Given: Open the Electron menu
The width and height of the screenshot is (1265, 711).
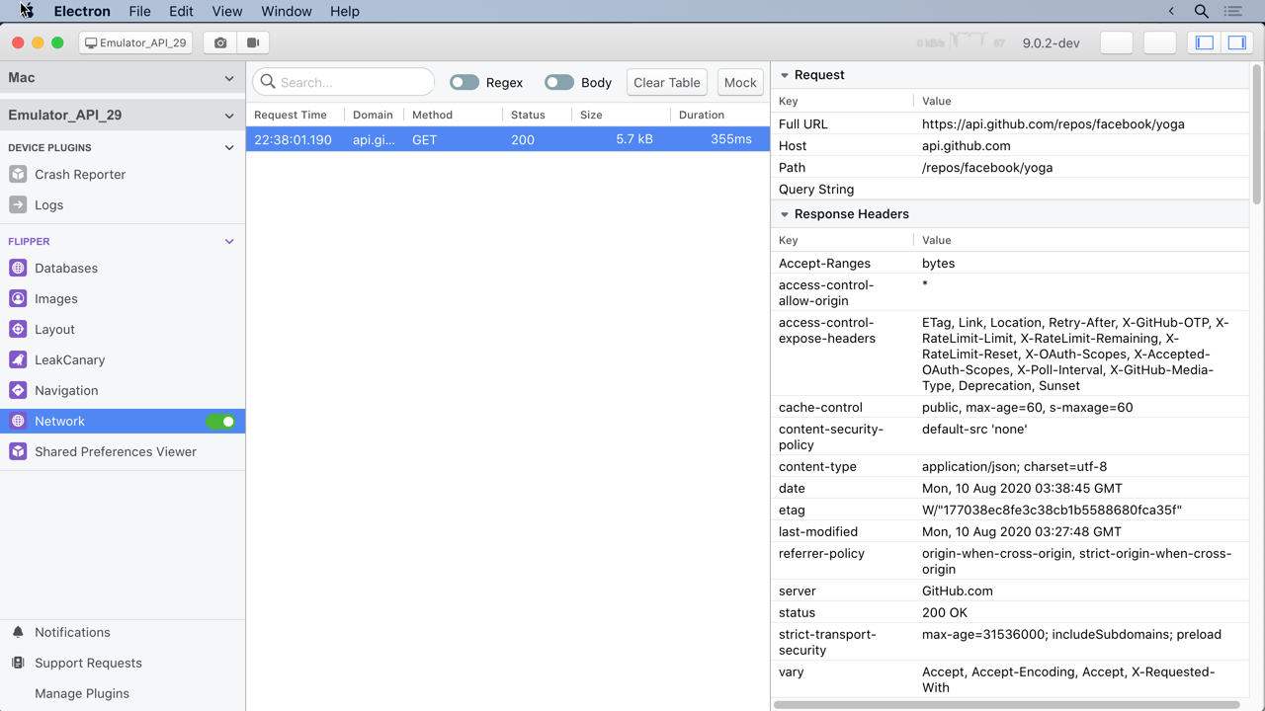Looking at the screenshot, I should click(82, 11).
